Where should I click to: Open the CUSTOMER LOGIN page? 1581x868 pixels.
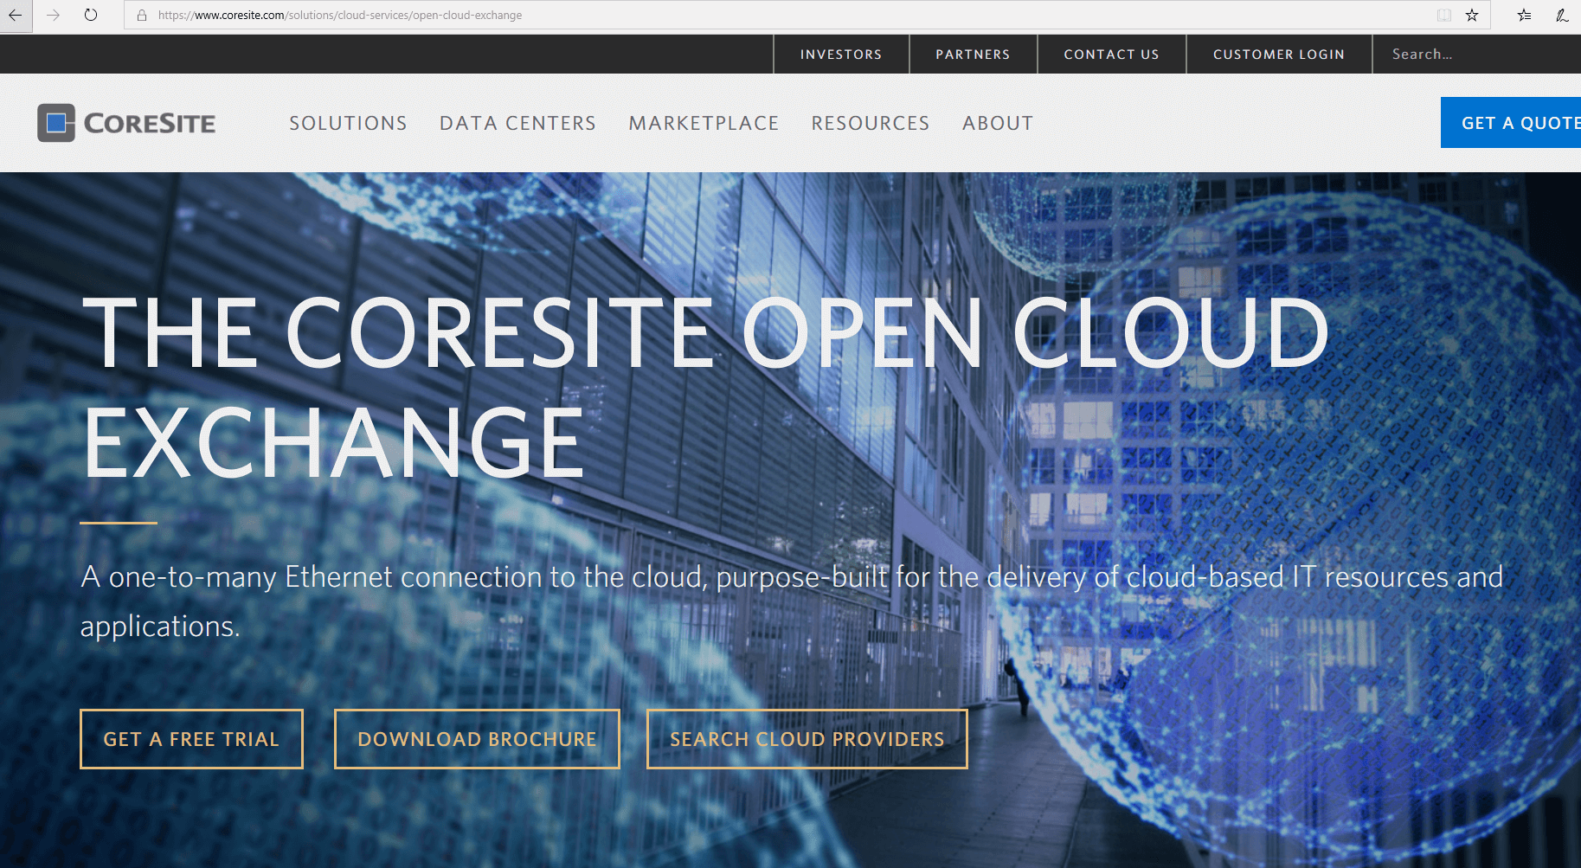click(1279, 54)
